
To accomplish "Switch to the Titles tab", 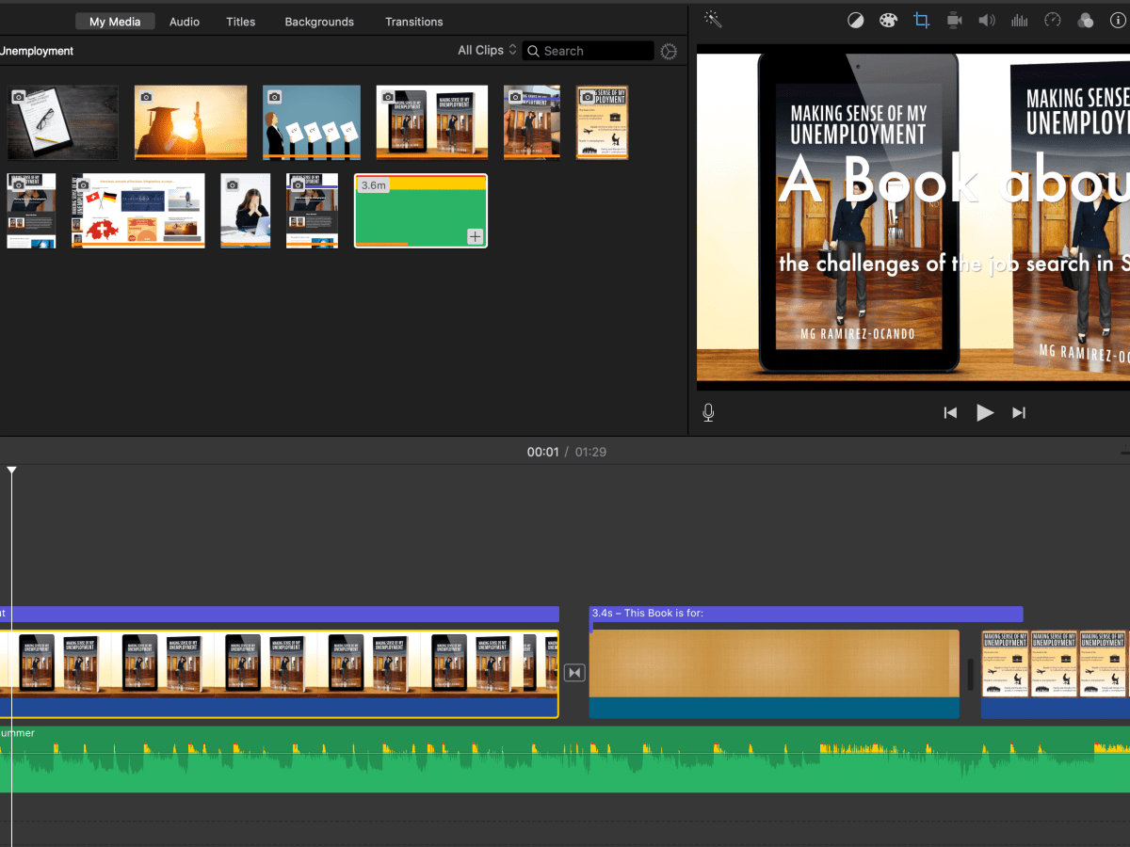I will (240, 22).
